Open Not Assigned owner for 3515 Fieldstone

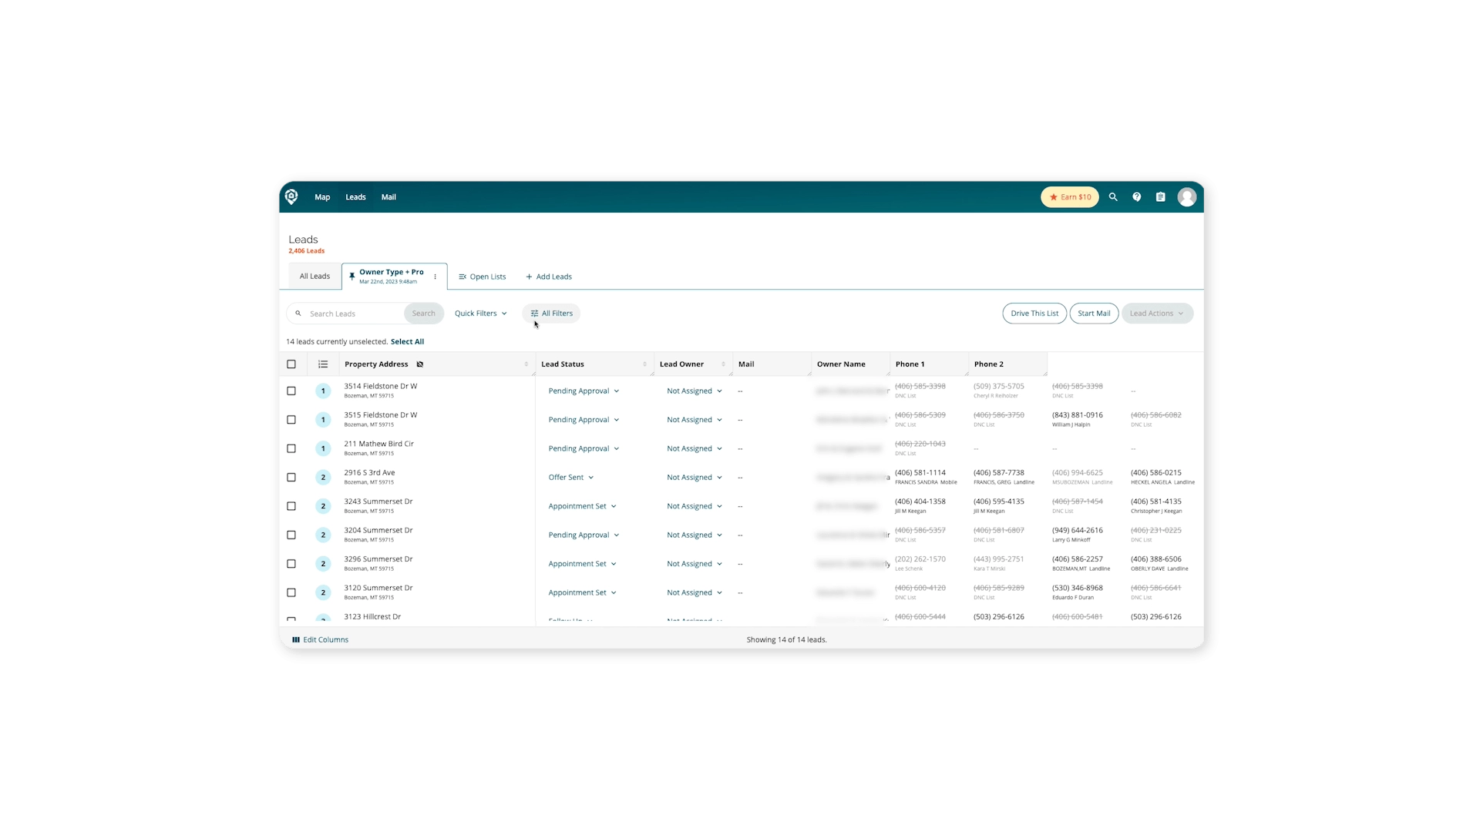695,420
